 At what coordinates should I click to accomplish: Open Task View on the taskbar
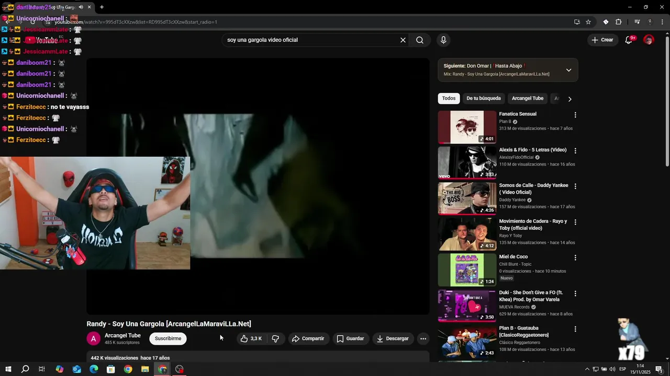click(42, 369)
